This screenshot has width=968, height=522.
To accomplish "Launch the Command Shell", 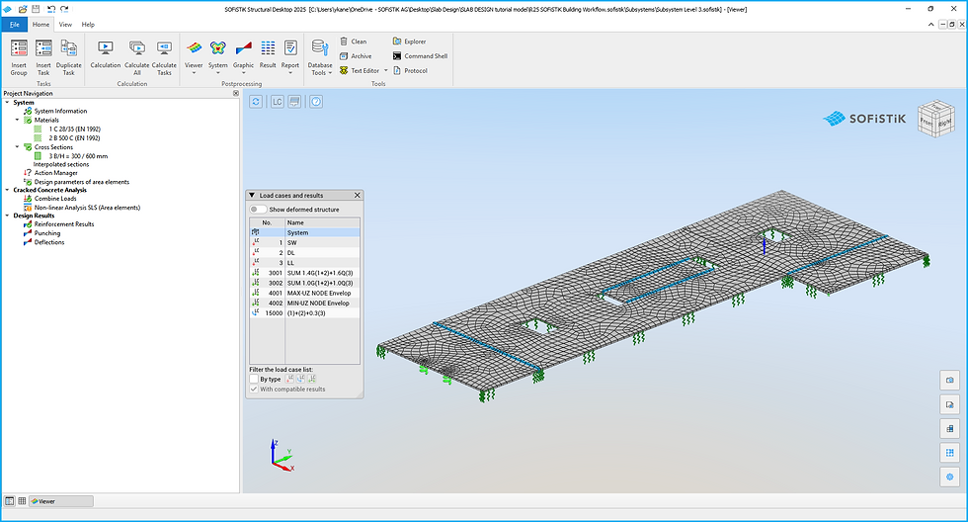I will point(420,56).
